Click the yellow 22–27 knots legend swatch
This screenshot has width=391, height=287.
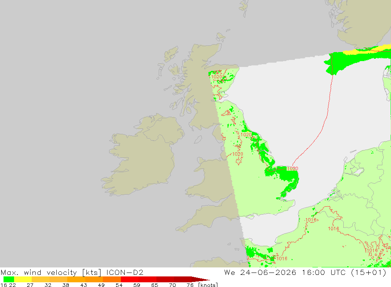23,279
